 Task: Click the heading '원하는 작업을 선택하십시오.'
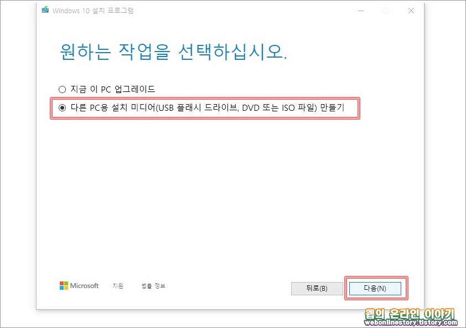pyautogui.click(x=174, y=52)
